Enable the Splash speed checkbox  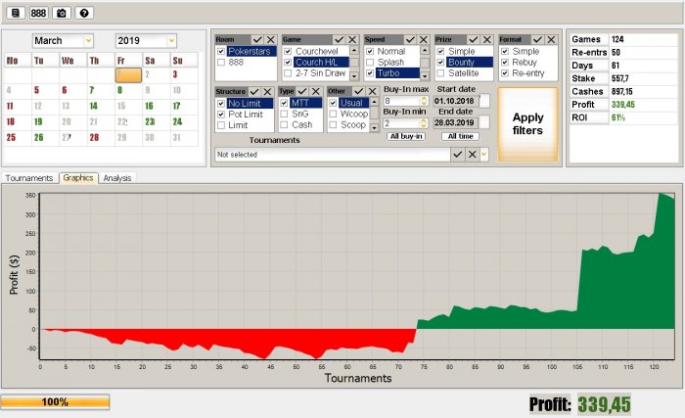tap(370, 62)
